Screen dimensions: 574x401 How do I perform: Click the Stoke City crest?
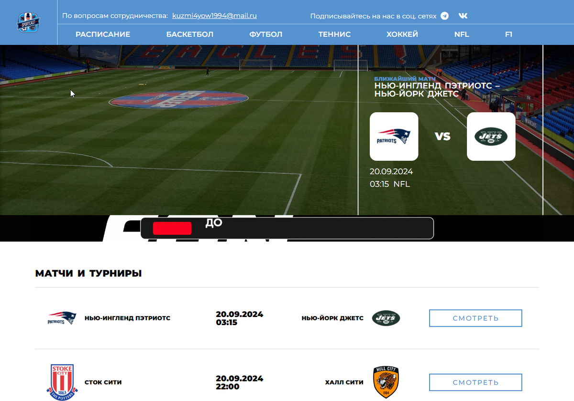coord(61,382)
